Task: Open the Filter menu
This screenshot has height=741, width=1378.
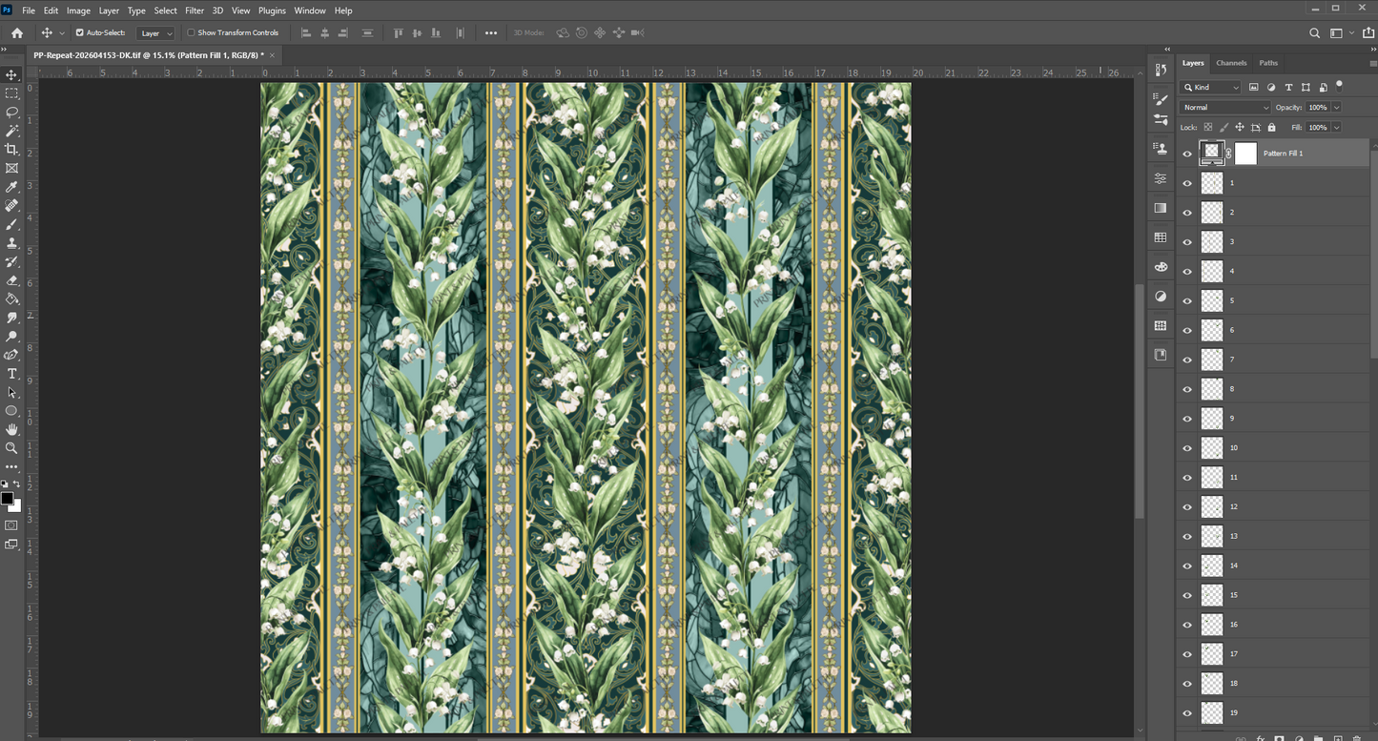Action: click(x=195, y=10)
